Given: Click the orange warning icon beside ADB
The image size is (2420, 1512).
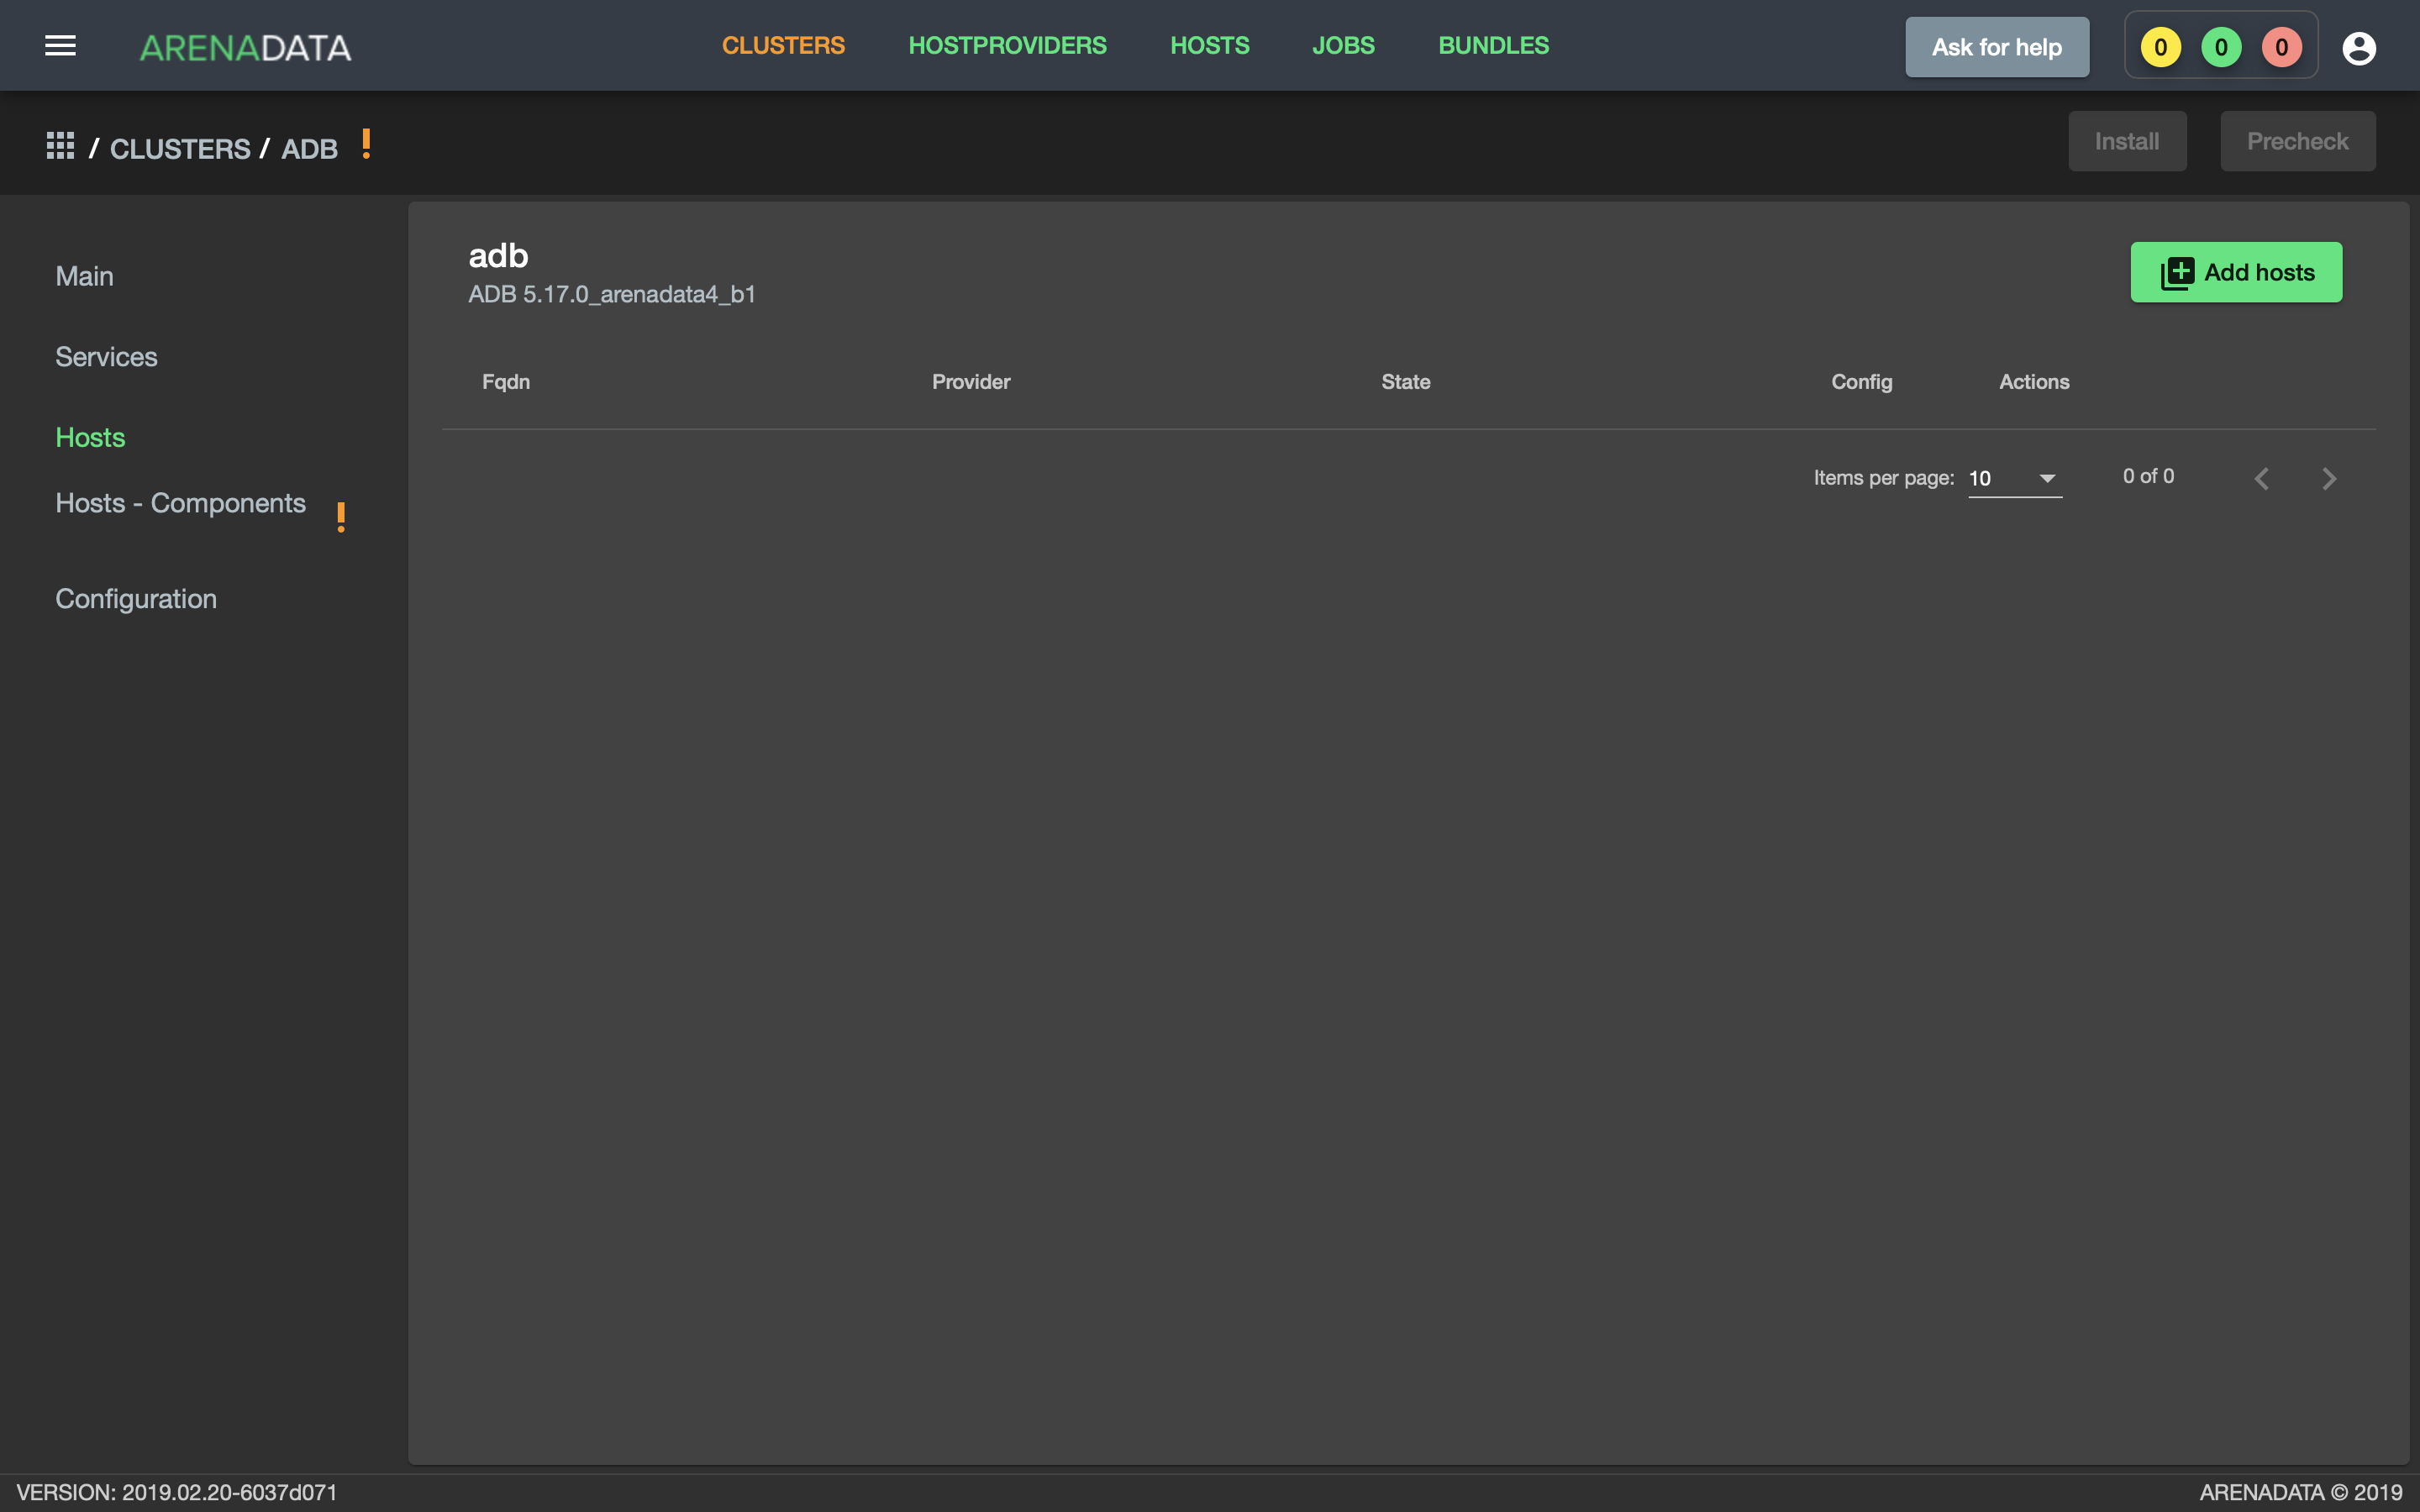Looking at the screenshot, I should [x=367, y=144].
